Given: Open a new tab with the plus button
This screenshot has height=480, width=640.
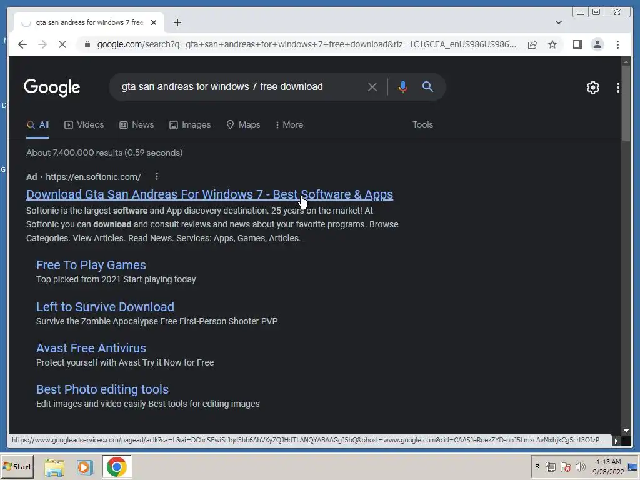Looking at the screenshot, I should (x=177, y=22).
